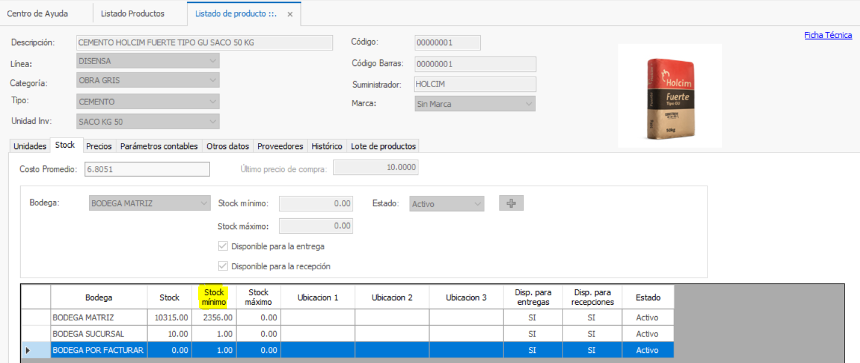Click the Costo Promedio input field
This screenshot has height=363, width=860.
click(x=147, y=169)
